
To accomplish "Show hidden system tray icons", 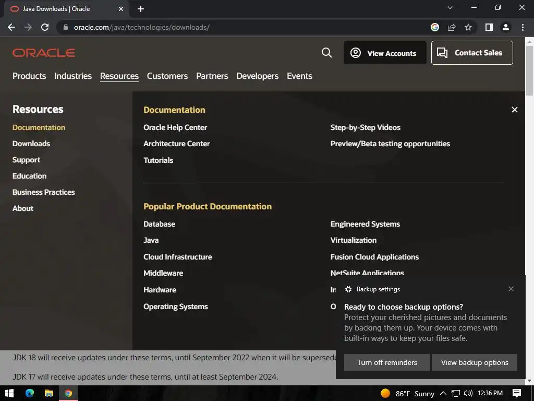I will pyautogui.click(x=443, y=393).
